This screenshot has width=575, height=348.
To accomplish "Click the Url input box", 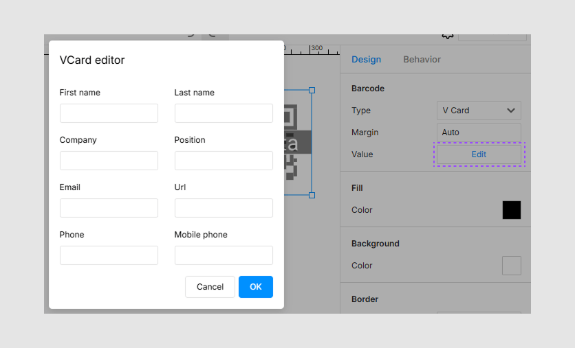I will tap(224, 208).
